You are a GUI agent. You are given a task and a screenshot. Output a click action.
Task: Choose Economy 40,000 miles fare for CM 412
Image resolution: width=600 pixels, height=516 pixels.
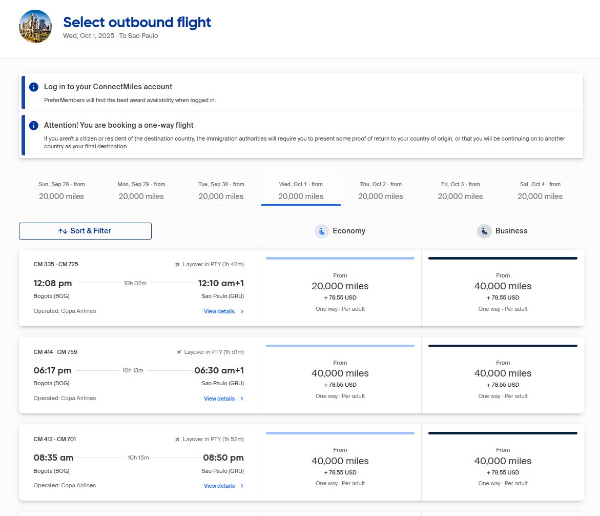coord(340,463)
